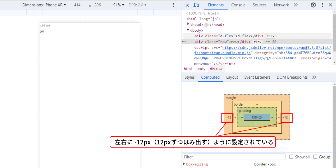This screenshot has height=168, width=336.
Task: Show more sidebar tabs after DOM Breakpoints
Action: [x=314, y=77]
